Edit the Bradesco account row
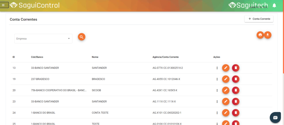 click(226, 79)
